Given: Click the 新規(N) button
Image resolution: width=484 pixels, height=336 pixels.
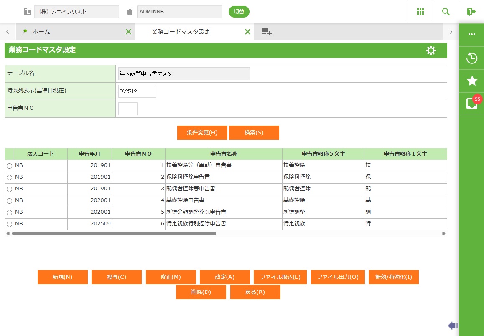Looking at the screenshot, I should [63, 277].
